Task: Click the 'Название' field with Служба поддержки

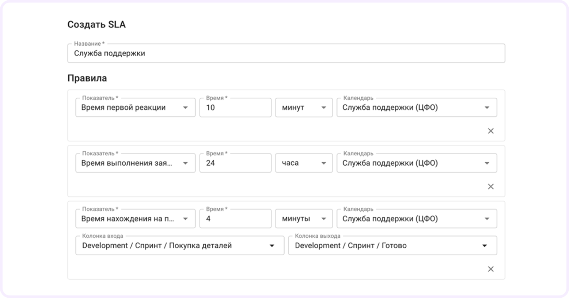Action: pyautogui.click(x=286, y=54)
